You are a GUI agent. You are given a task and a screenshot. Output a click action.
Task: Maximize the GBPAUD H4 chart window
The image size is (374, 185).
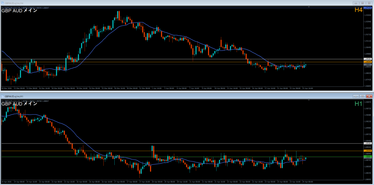(362, 3)
